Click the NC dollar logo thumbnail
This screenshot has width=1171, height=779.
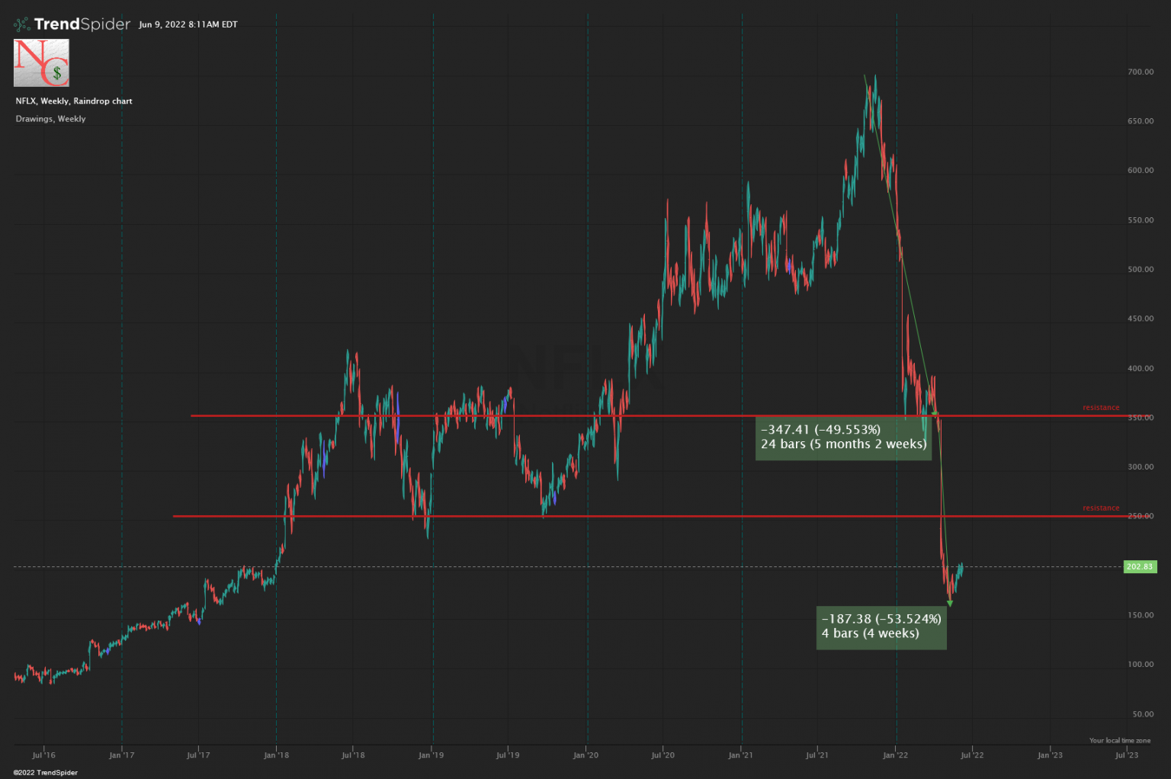tap(41, 63)
